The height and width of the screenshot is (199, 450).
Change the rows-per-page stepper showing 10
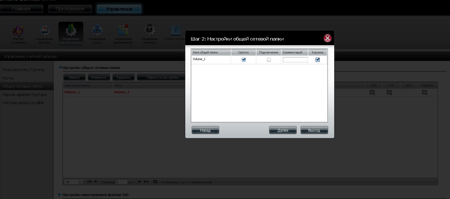81,182
